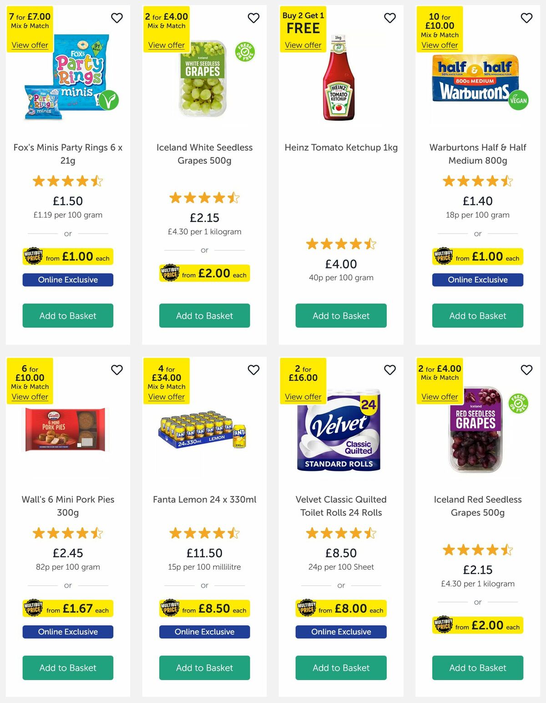Add Heinz Tomato Ketchup to basket

340,315
